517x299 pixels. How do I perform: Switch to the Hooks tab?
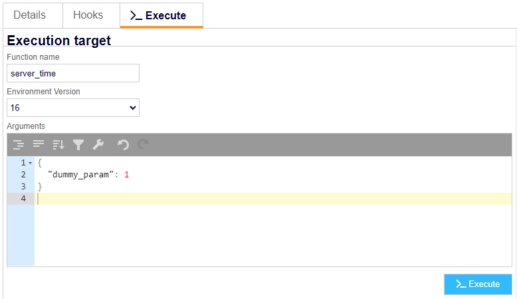point(88,15)
